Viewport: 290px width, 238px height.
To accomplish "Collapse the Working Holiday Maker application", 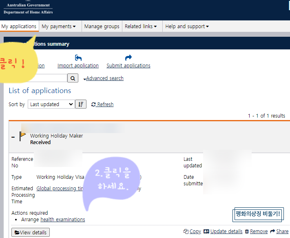I will (x=13, y=137).
